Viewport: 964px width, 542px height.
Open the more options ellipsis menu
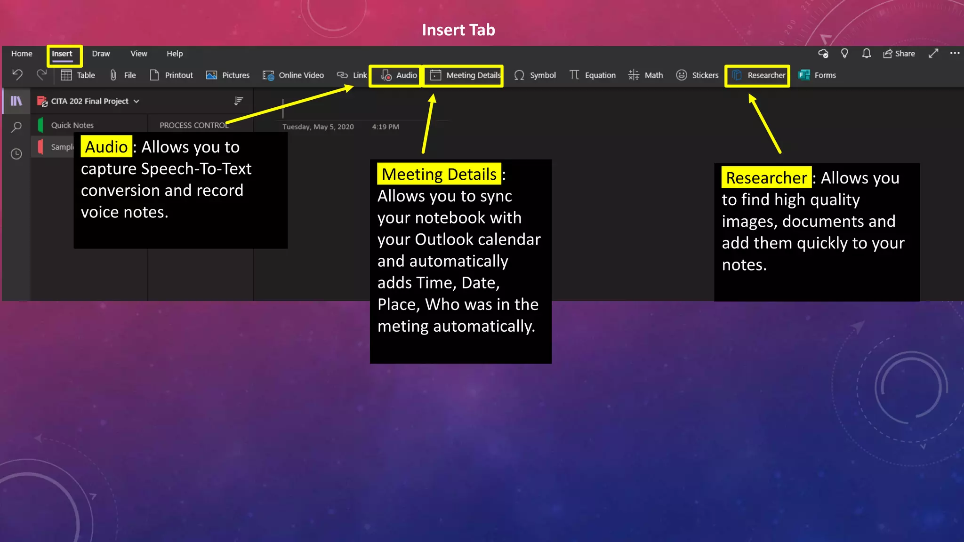pos(955,53)
